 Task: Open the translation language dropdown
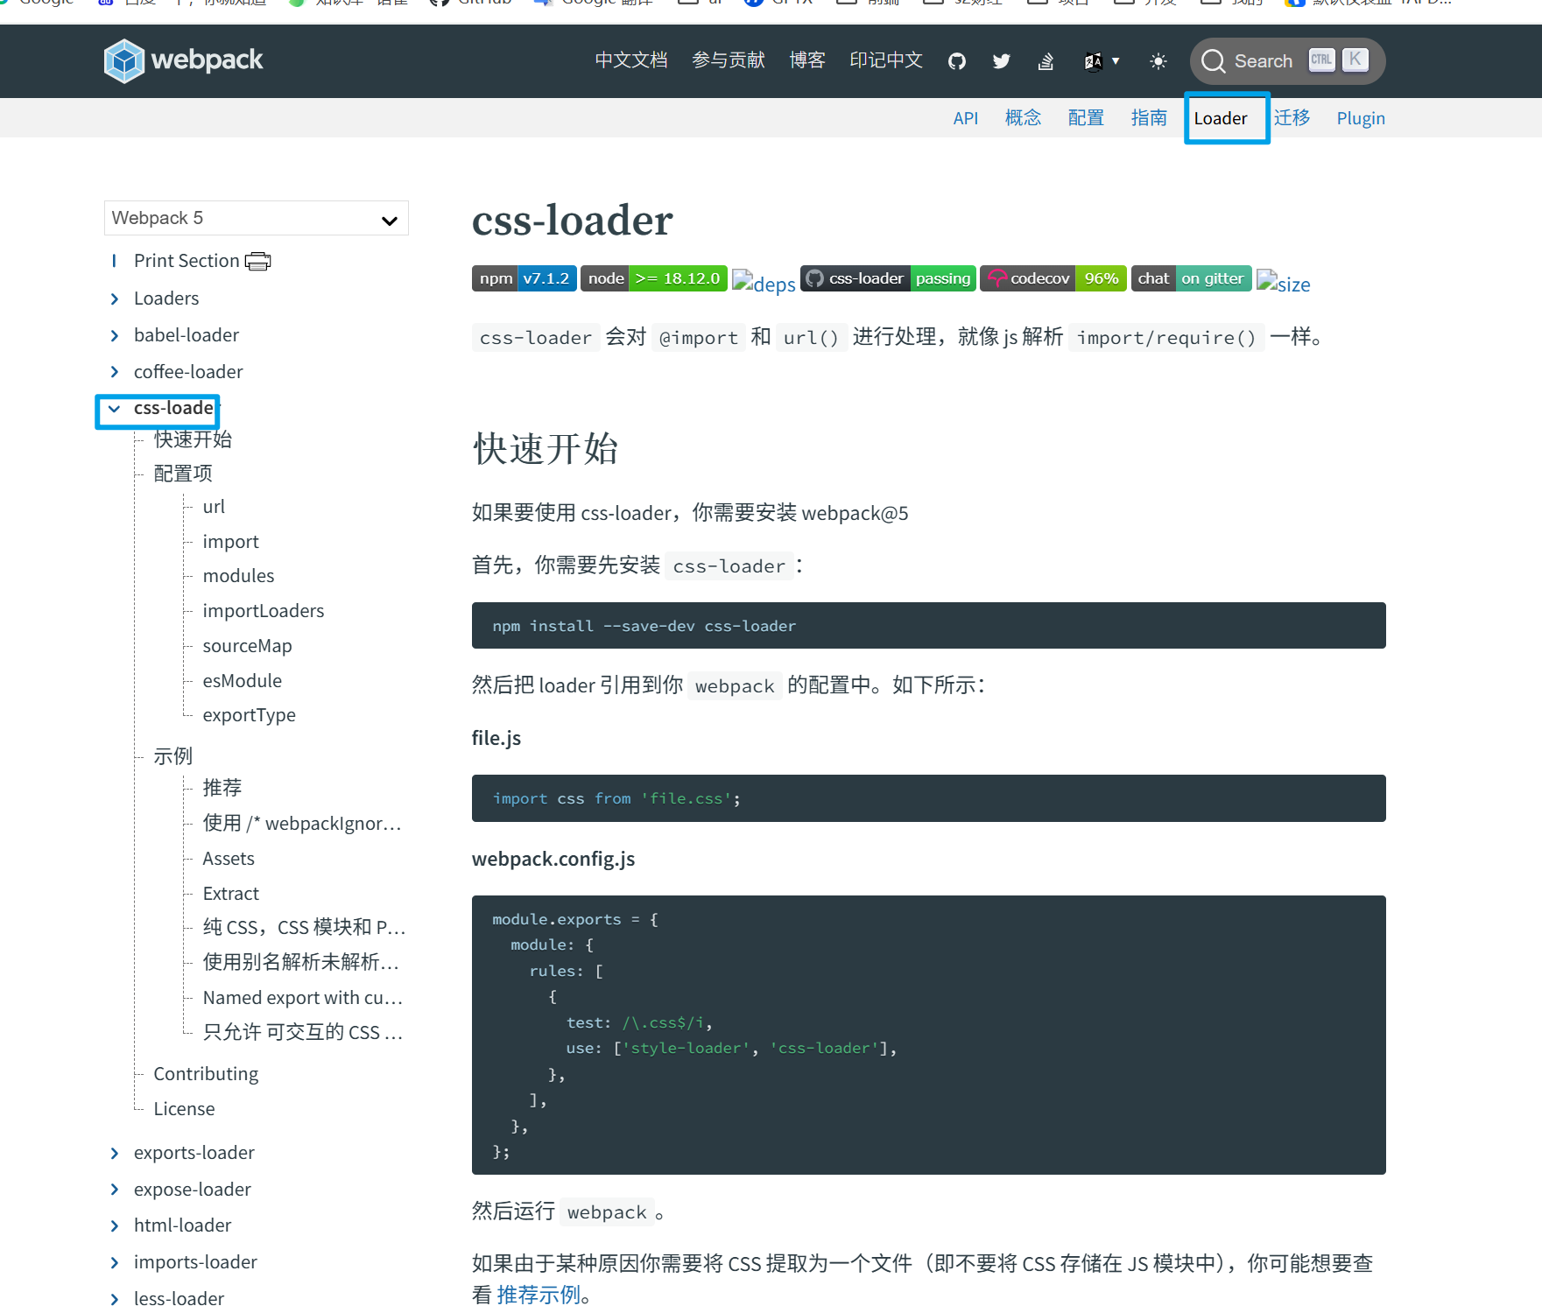point(1100,60)
